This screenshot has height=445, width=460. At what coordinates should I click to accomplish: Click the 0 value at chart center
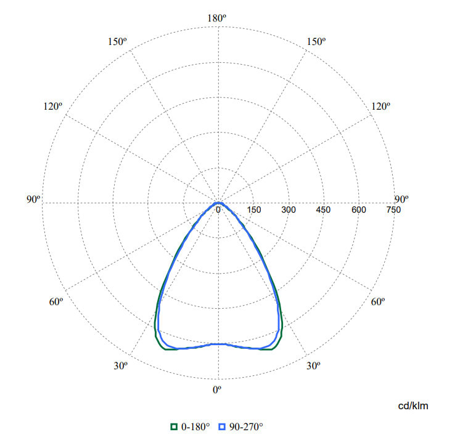point(218,210)
